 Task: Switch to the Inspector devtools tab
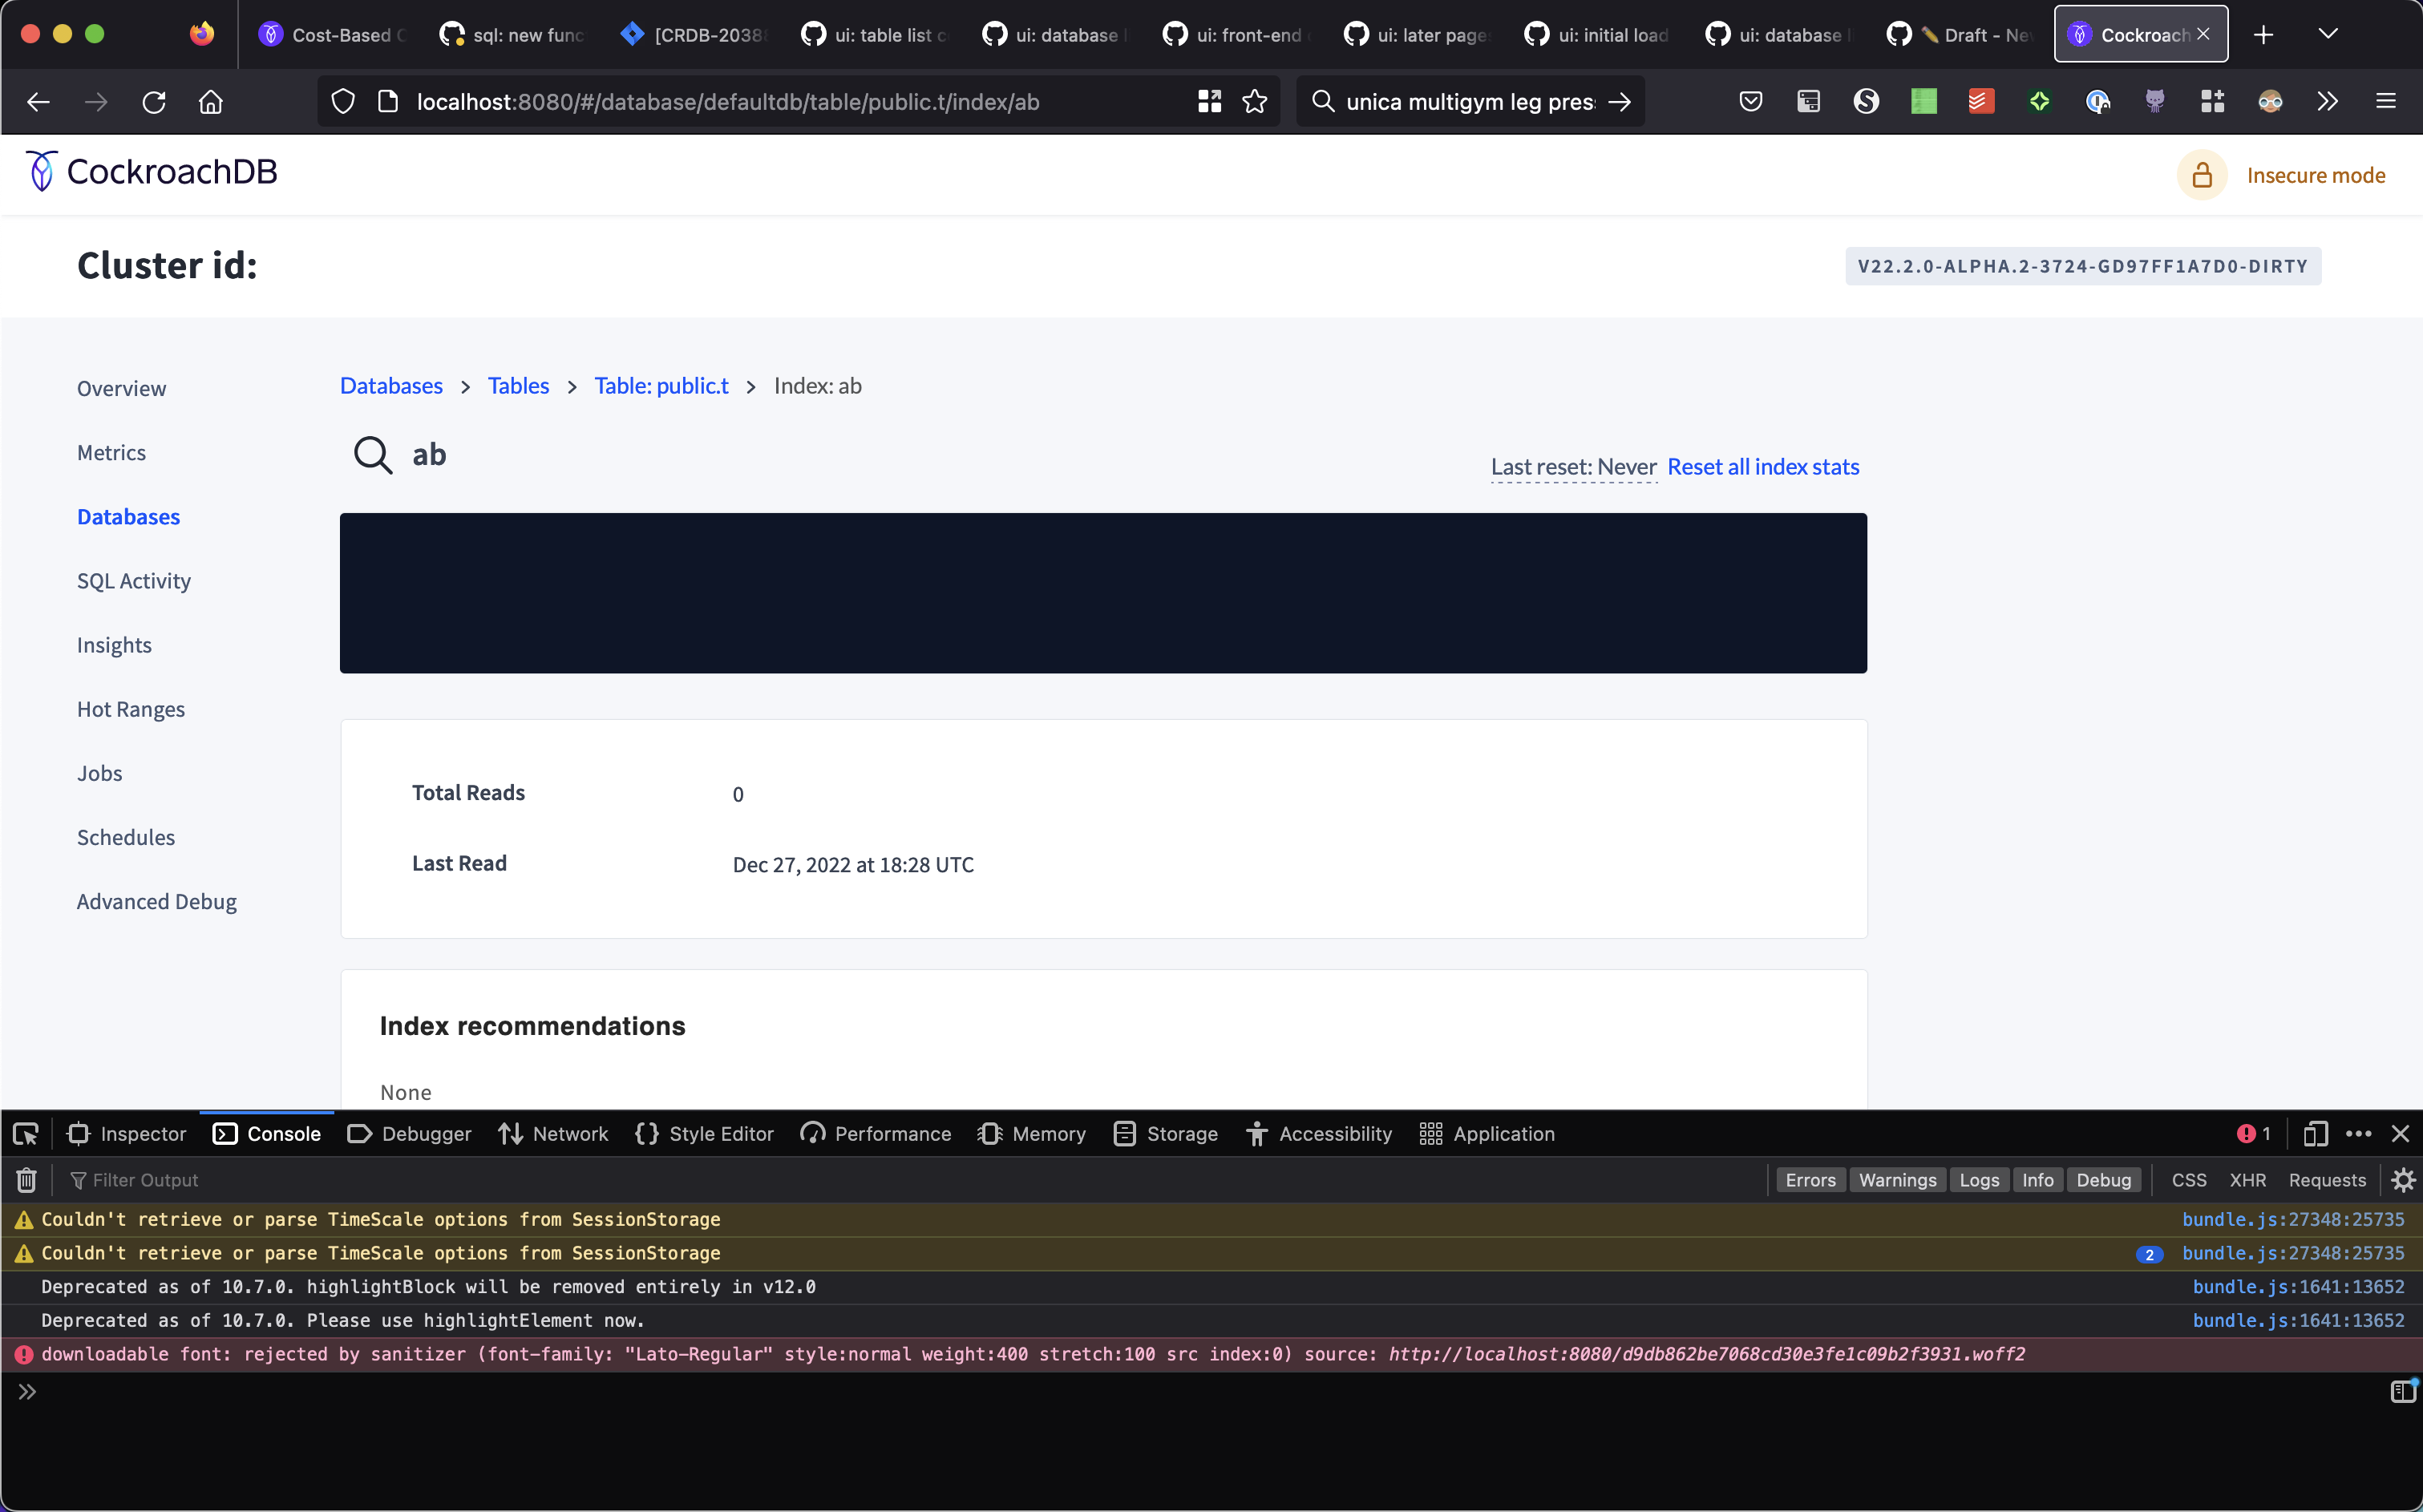click(127, 1134)
